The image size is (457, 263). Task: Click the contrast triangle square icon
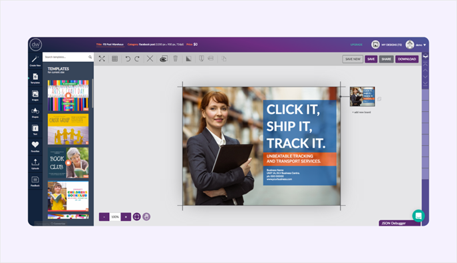click(188, 59)
